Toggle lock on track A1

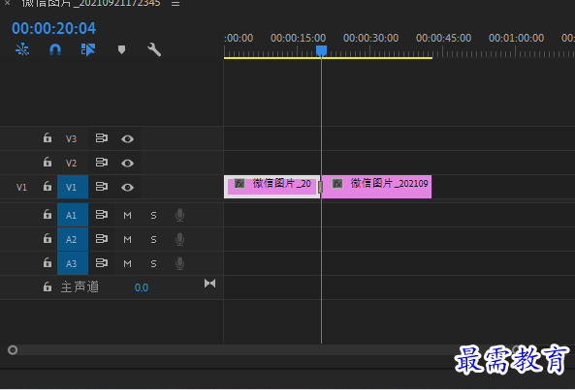(48, 214)
